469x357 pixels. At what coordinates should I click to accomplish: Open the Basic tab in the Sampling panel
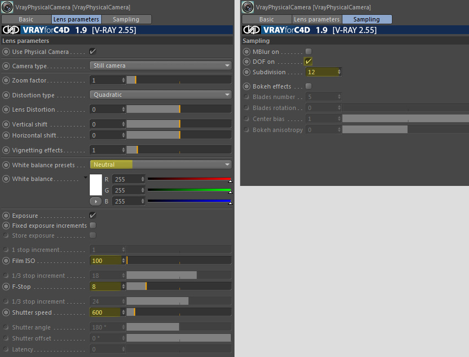[266, 19]
